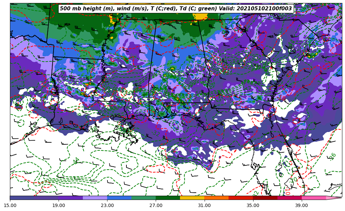Select the orange colorbar segment

216,198
